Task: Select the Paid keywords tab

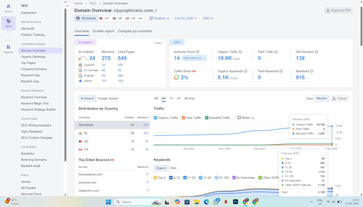Action: click(173, 168)
